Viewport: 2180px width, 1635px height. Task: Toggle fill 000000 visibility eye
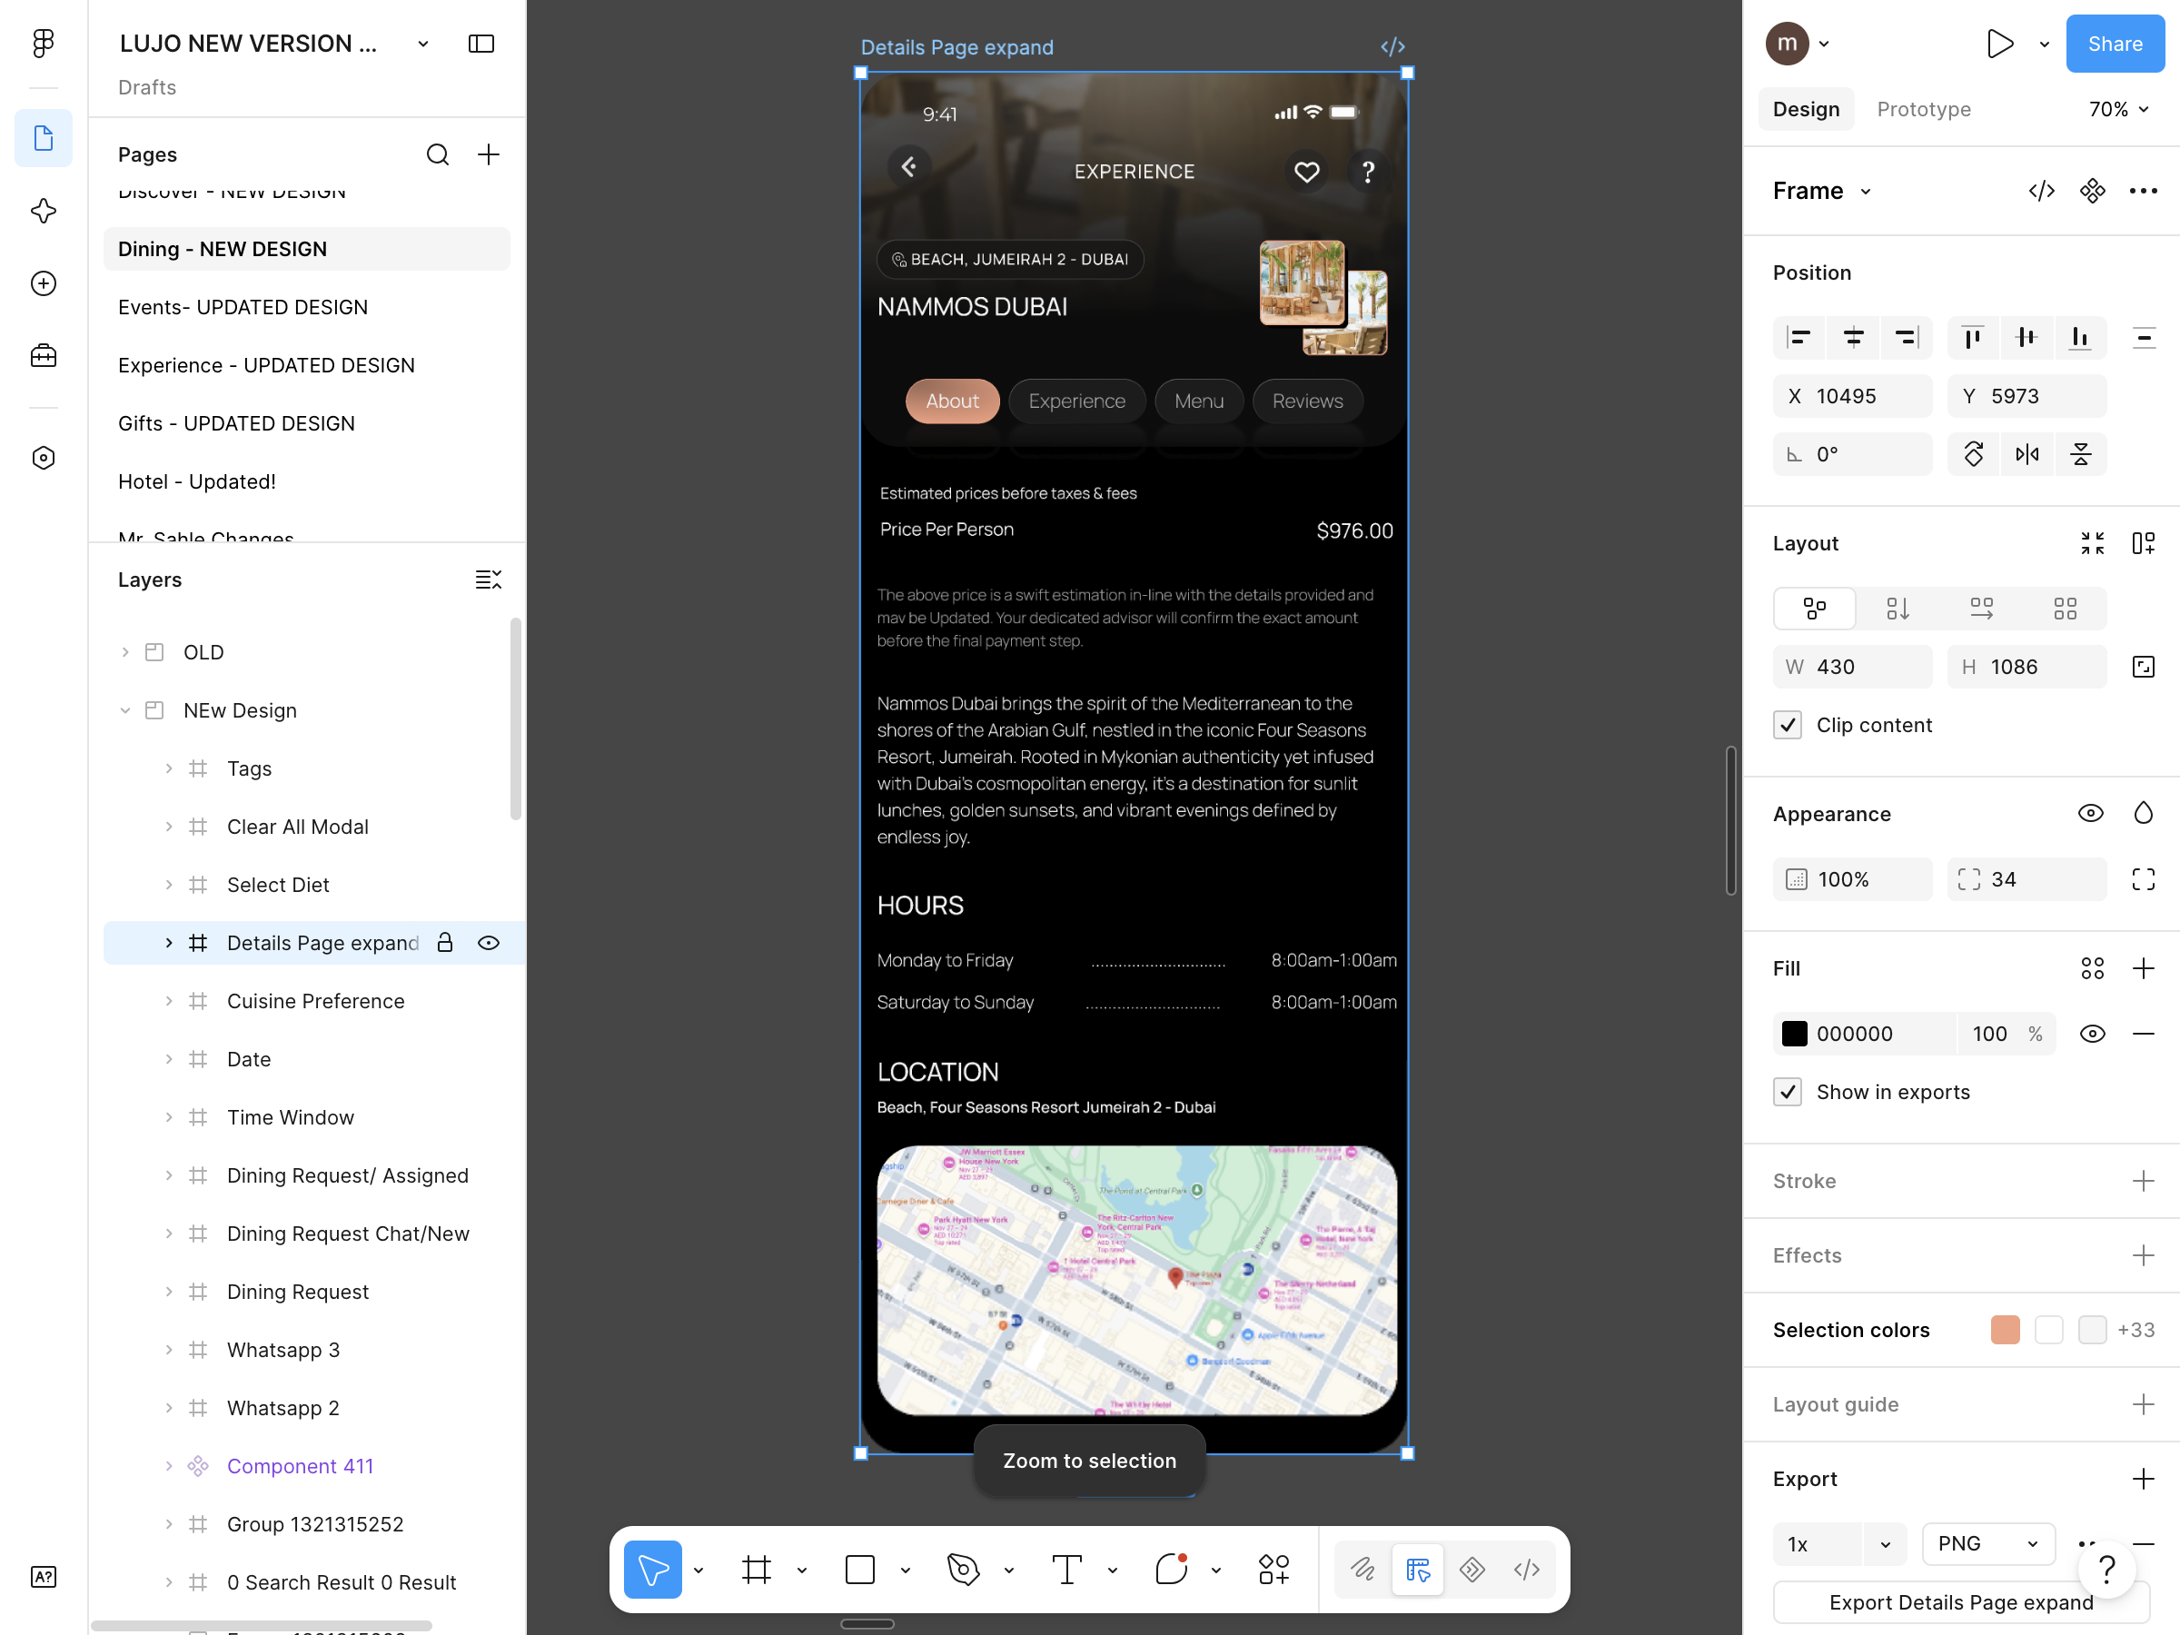point(2092,1034)
